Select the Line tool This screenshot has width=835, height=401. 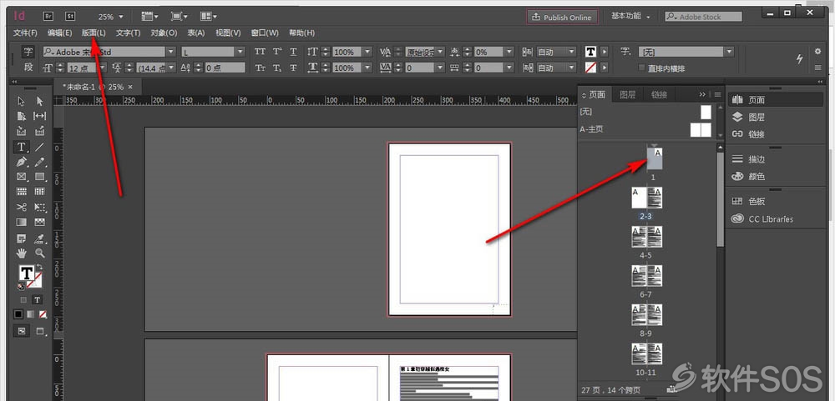point(40,147)
